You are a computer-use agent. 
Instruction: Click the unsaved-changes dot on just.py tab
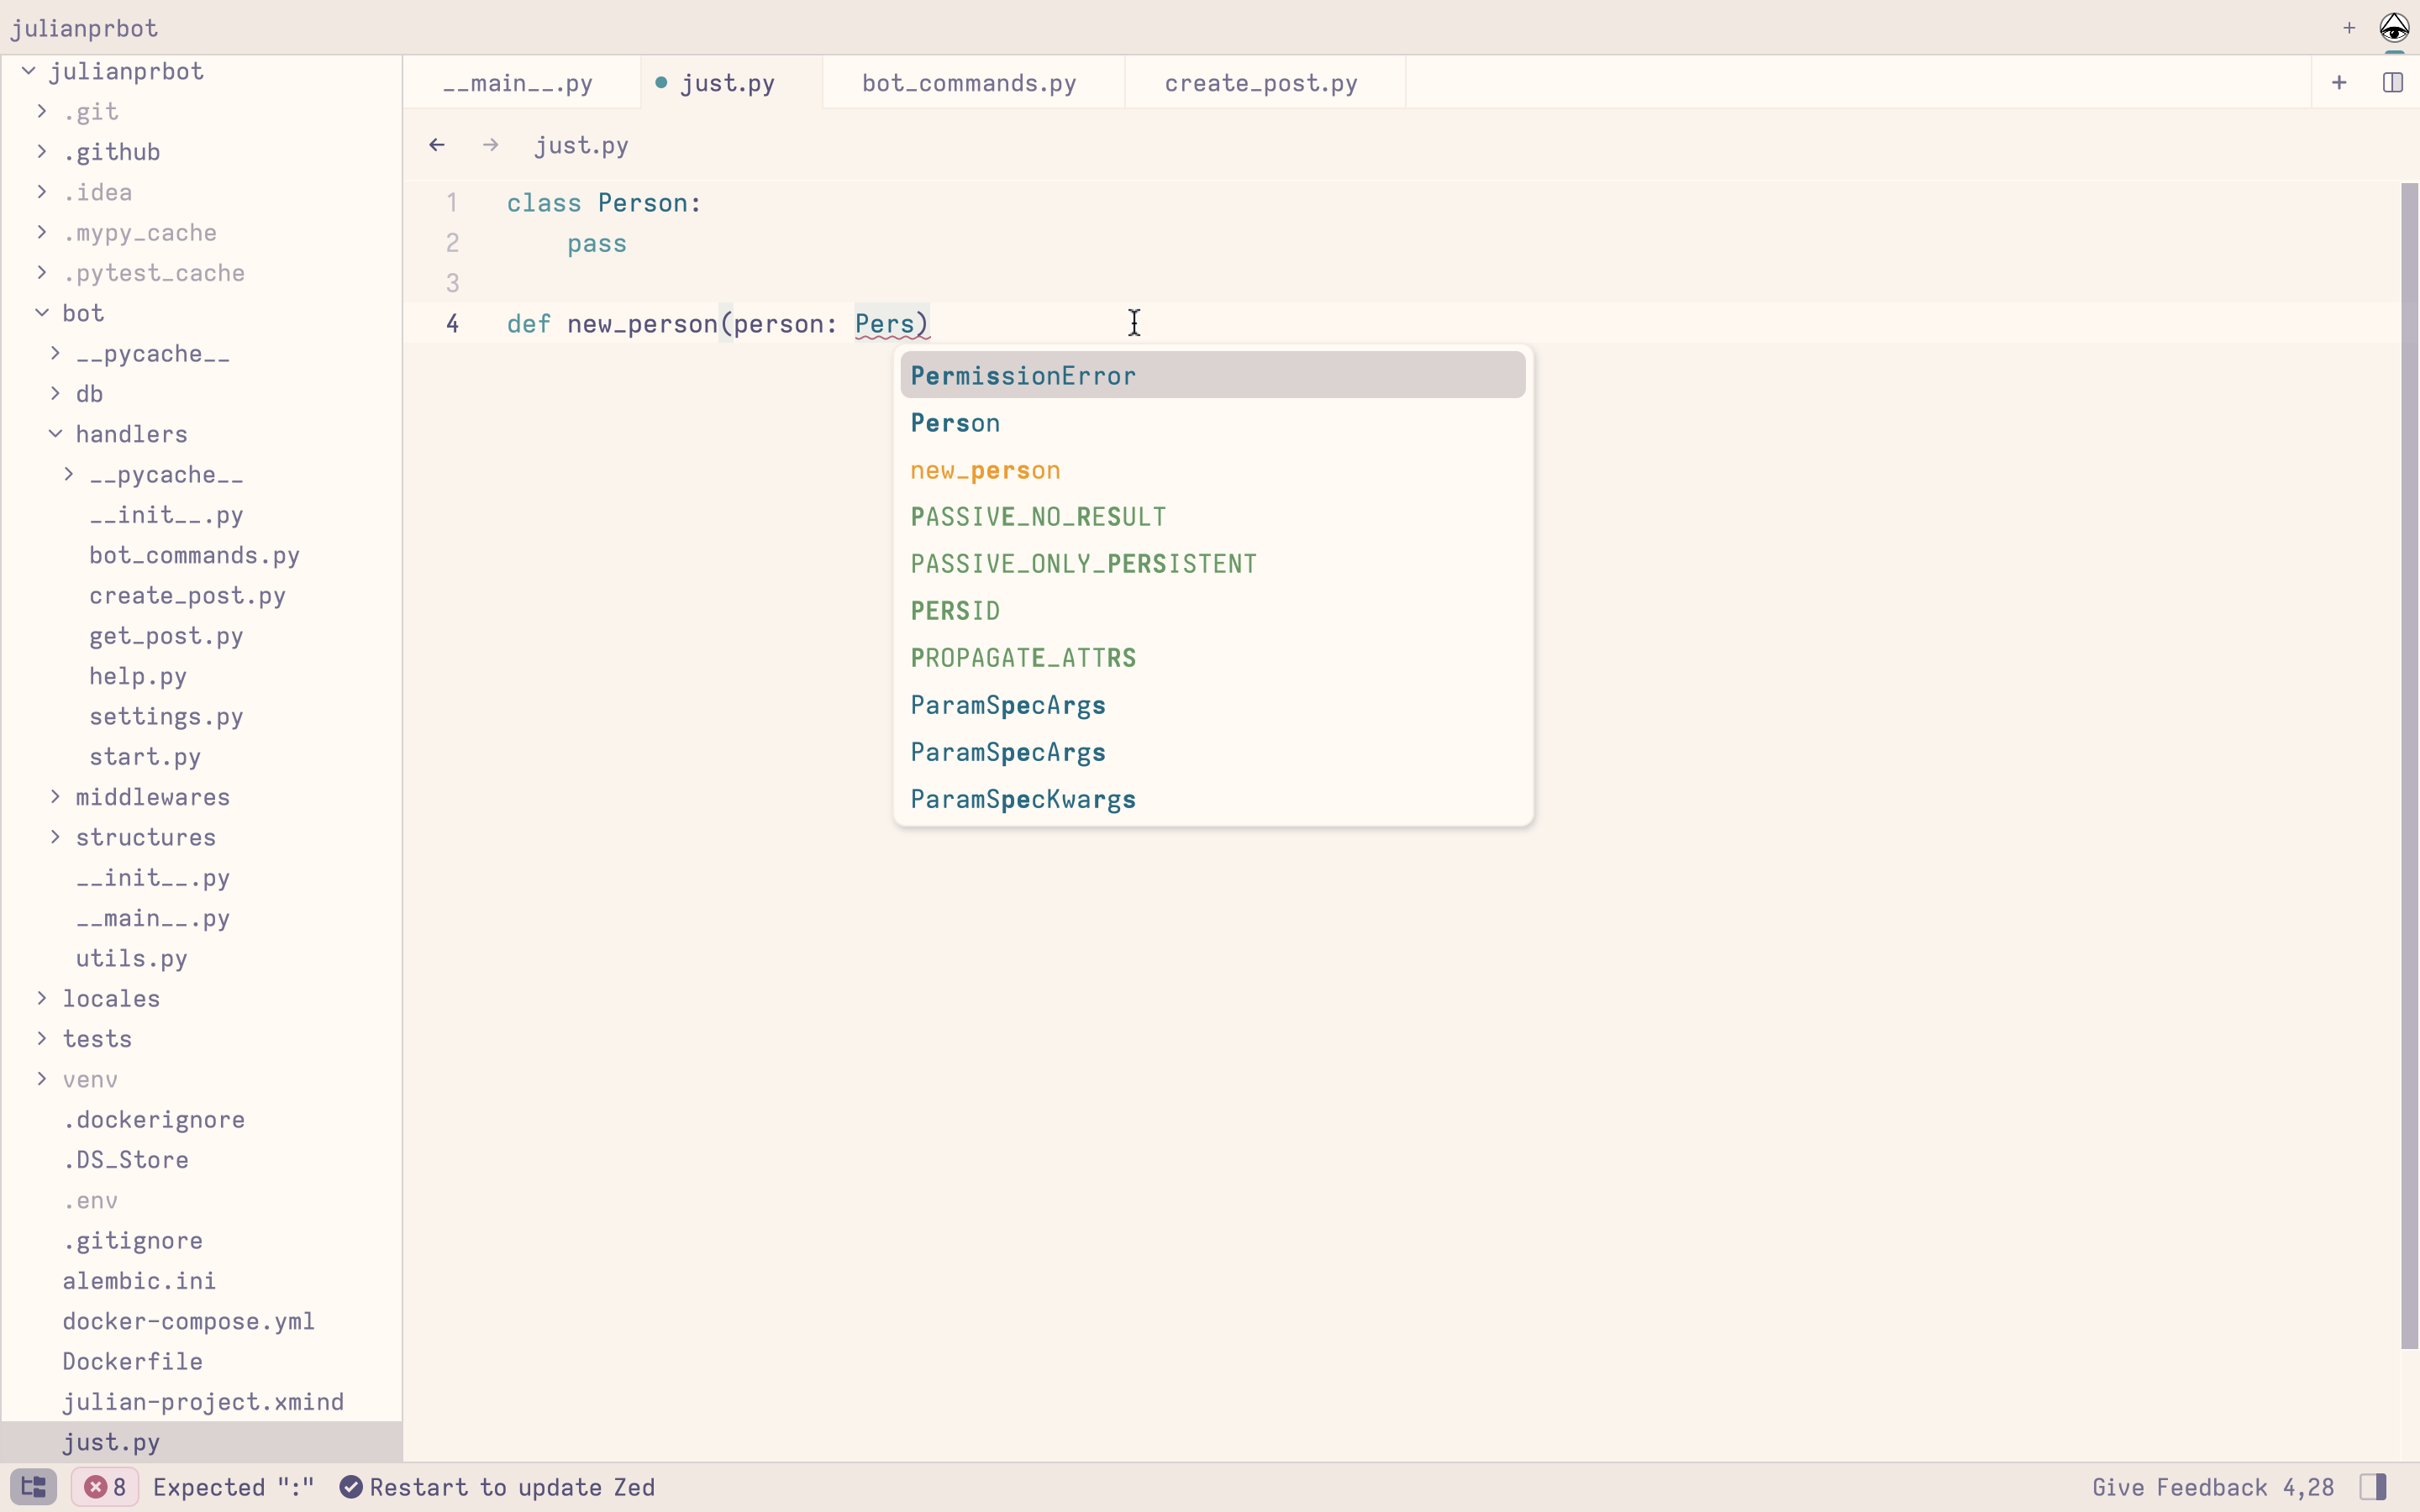pyautogui.click(x=661, y=83)
